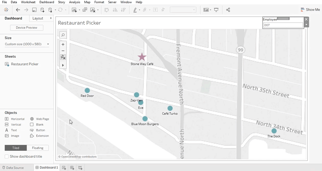Click the Device Preview button
Viewport: 322px width, 171px height.
tap(27, 28)
